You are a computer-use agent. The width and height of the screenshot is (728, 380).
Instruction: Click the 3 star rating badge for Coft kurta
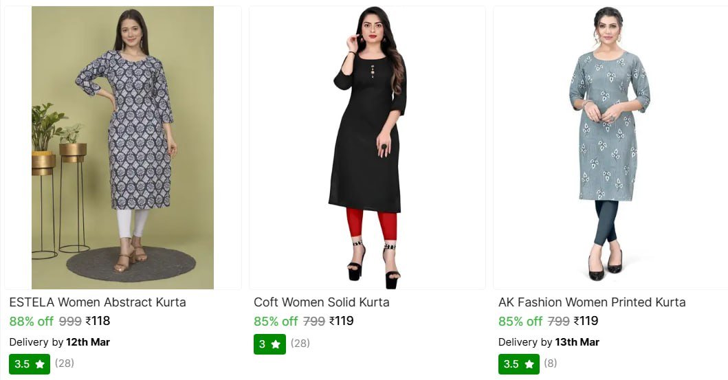point(269,344)
